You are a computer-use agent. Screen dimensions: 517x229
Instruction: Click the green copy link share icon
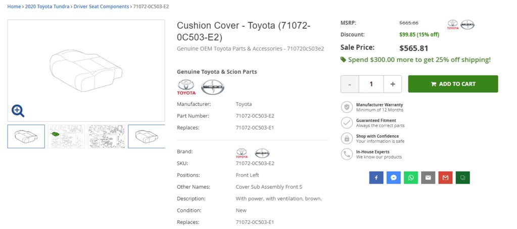pos(462,178)
